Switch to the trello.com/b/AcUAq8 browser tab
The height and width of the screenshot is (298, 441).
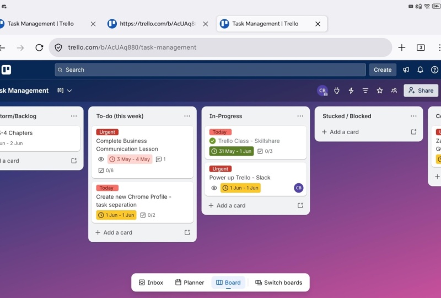(x=158, y=24)
